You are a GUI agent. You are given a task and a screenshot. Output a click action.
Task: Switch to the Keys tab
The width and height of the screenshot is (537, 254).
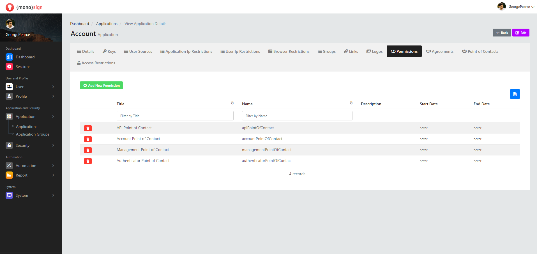coord(109,51)
